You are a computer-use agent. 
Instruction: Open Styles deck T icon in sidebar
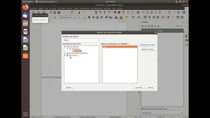coord(187,36)
